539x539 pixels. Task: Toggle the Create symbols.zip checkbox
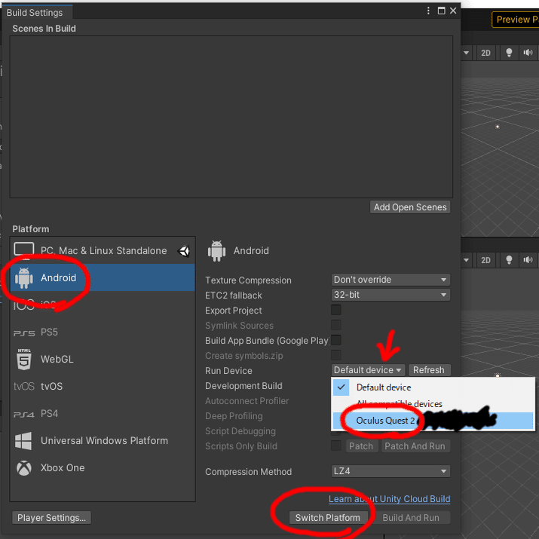click(336, 355)
